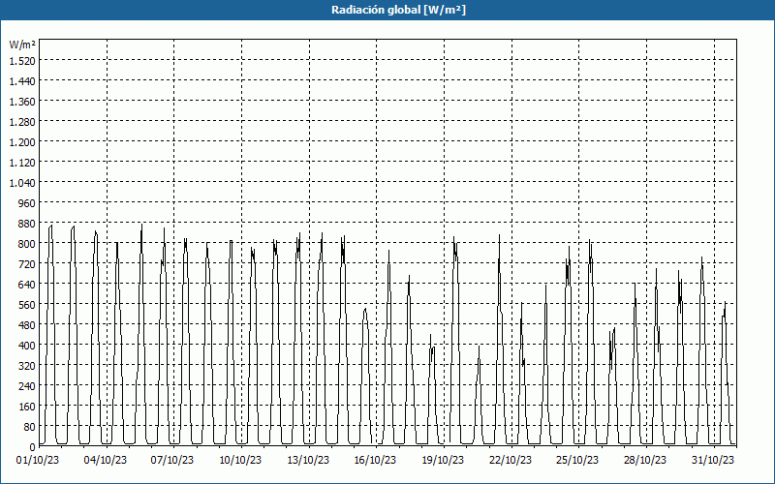775x484 pixels.
Task: Click the 31/10/23 date label
Action: 713,461
